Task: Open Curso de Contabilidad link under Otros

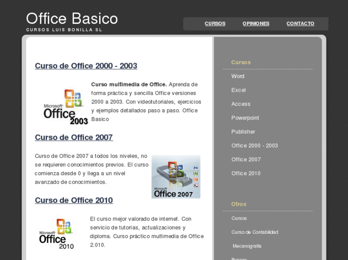Action: click(x=255, y=232)
